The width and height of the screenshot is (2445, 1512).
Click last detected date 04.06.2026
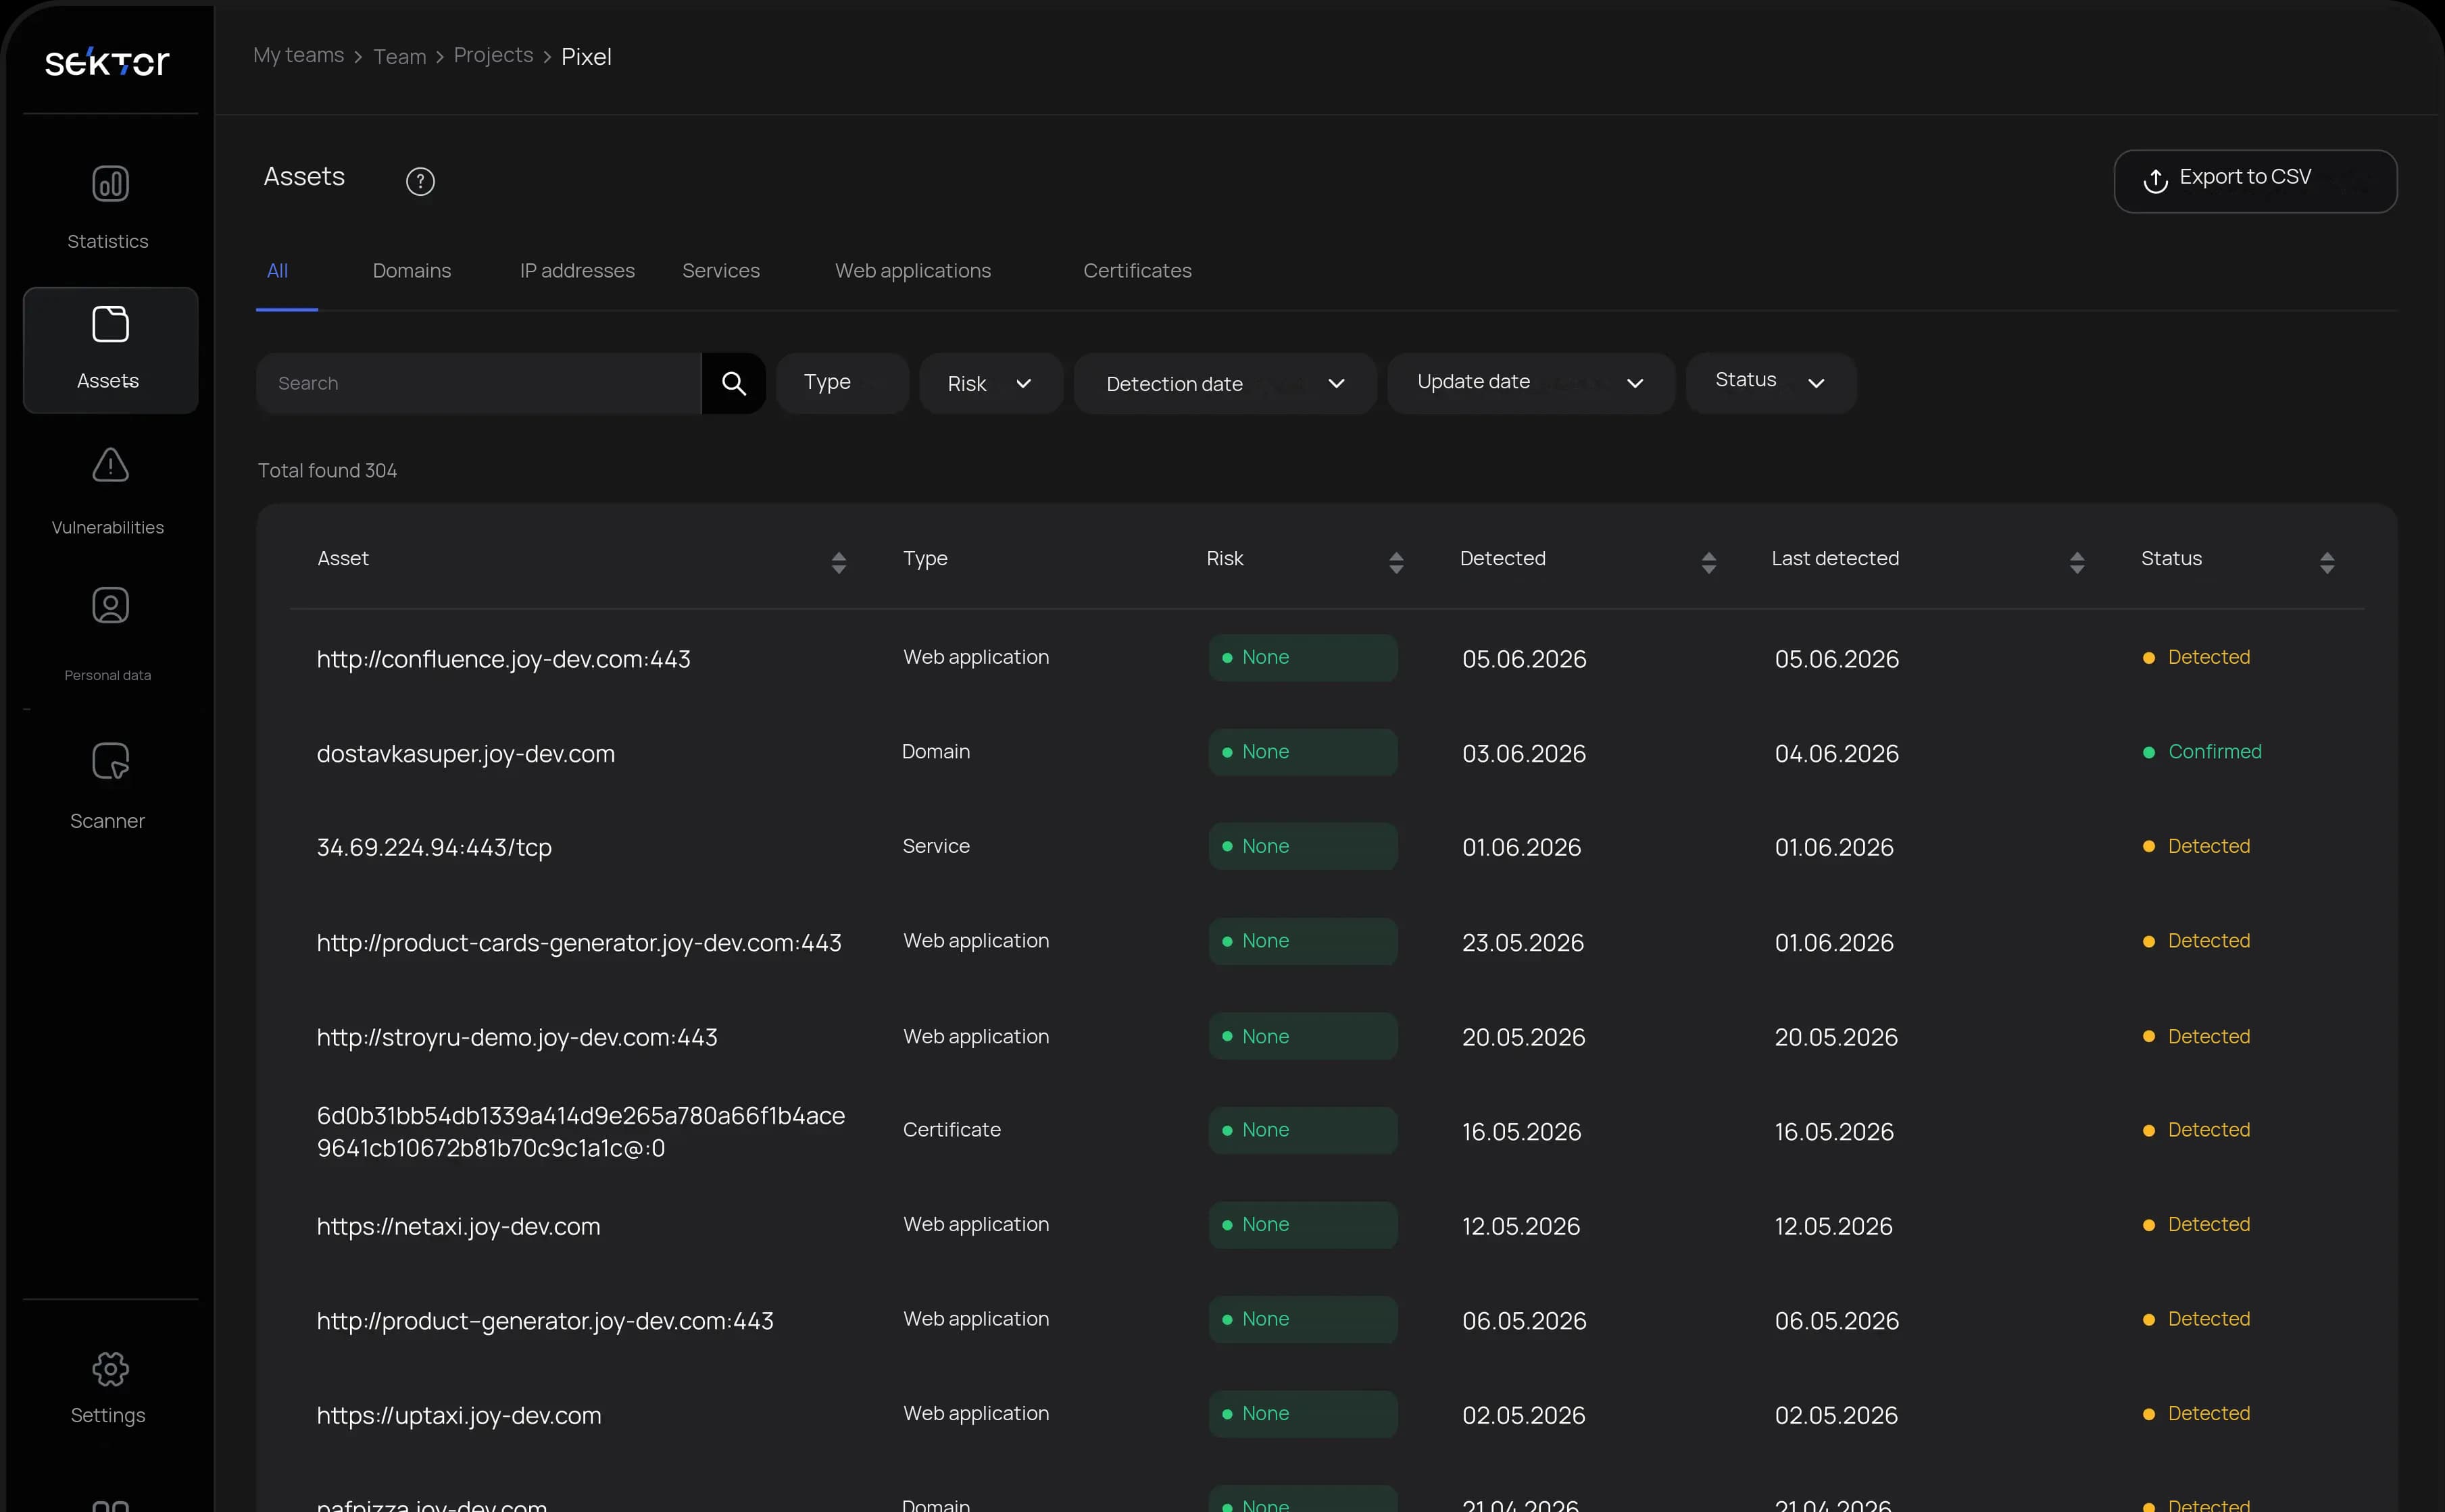1835,754
